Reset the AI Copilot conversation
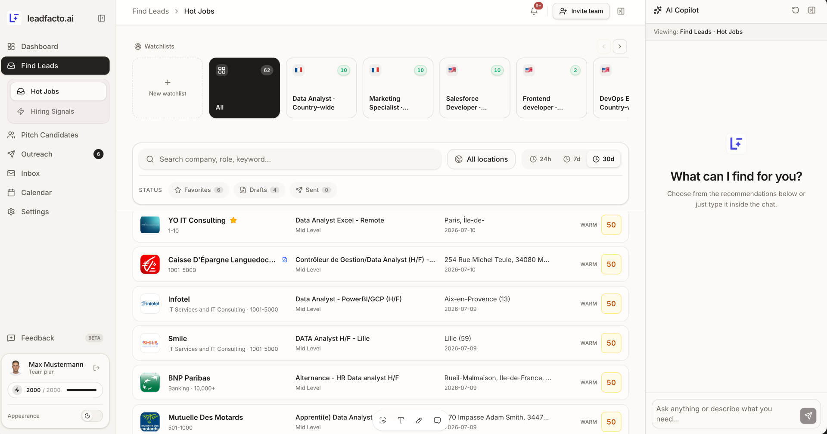The image size is (827, 434). 796,10
